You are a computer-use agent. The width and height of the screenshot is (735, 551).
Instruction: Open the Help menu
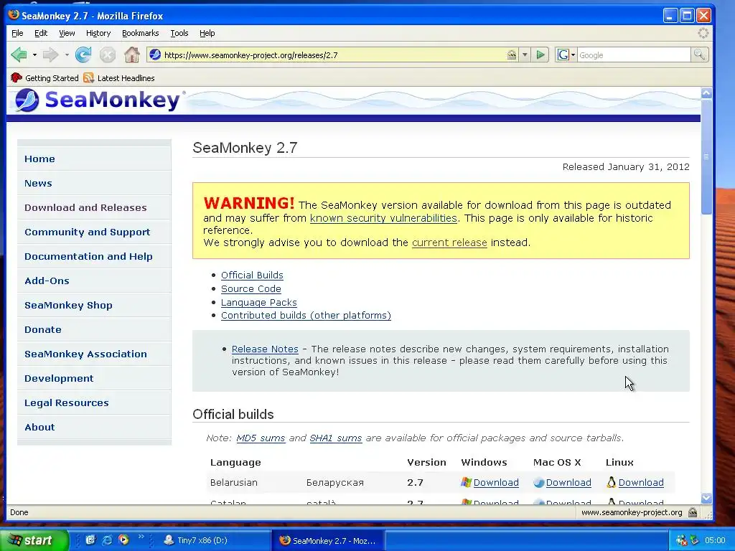coord(207,33)
